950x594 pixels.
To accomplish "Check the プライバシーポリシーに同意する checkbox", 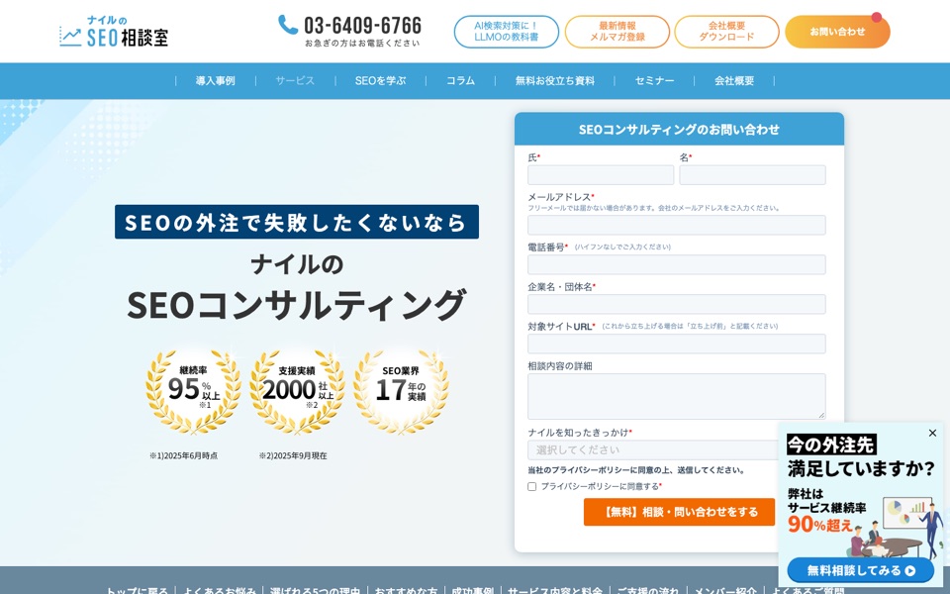I will tap(532, 487).
